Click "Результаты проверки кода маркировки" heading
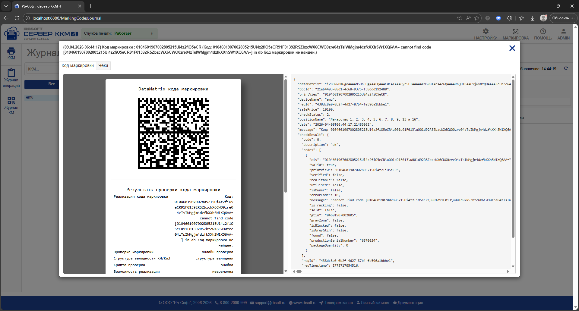 [173, 190]
